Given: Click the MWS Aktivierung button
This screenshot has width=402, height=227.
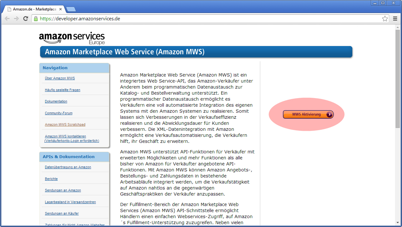Looking at the screenshot, I should click(x=308, y=114).
